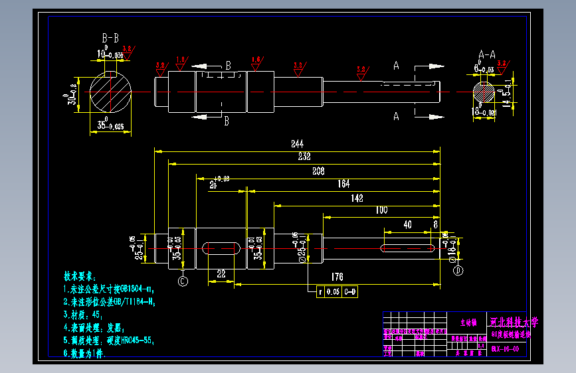The height and width of the screenshot is (373, 576).
Task: Select note 1 referencing GB1804-m
Action: pyautogui.click(x=108, y=289)
